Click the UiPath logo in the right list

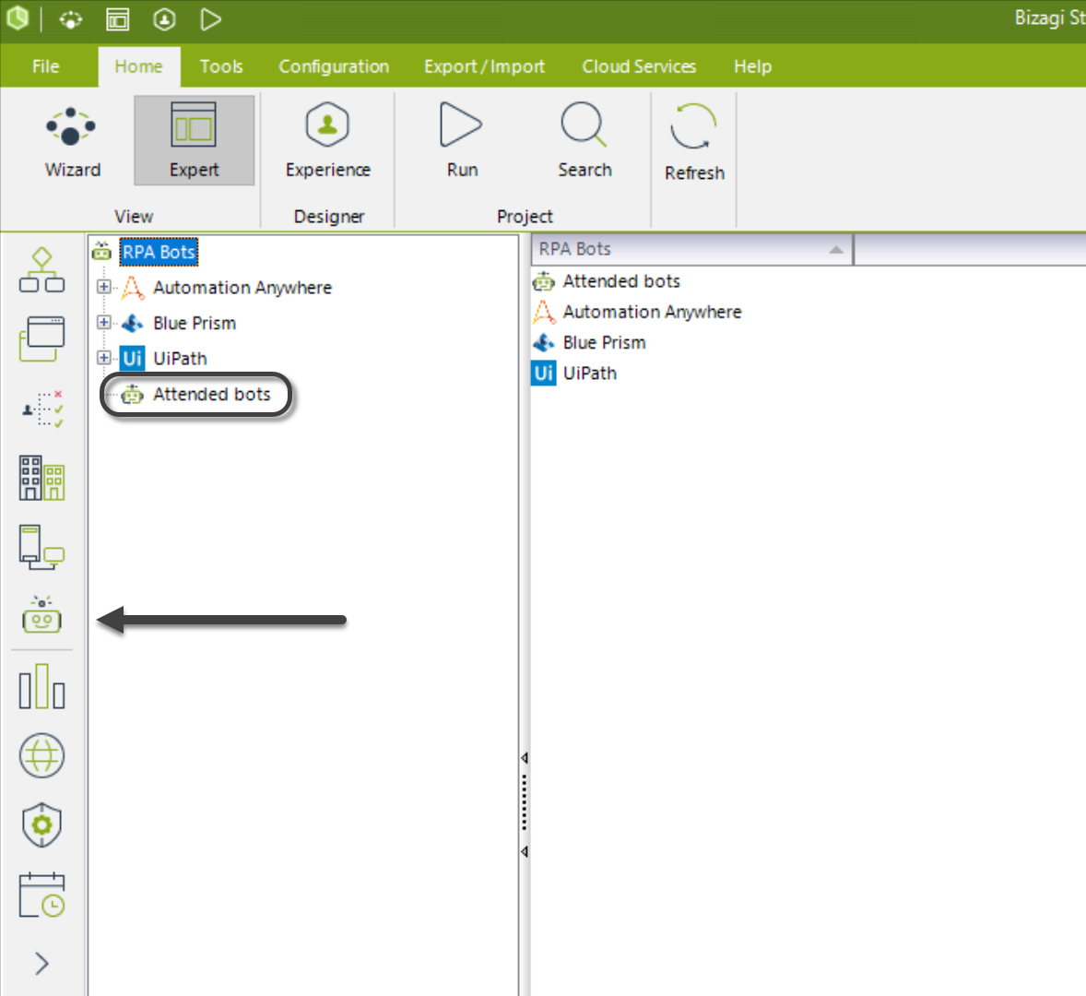544,373
